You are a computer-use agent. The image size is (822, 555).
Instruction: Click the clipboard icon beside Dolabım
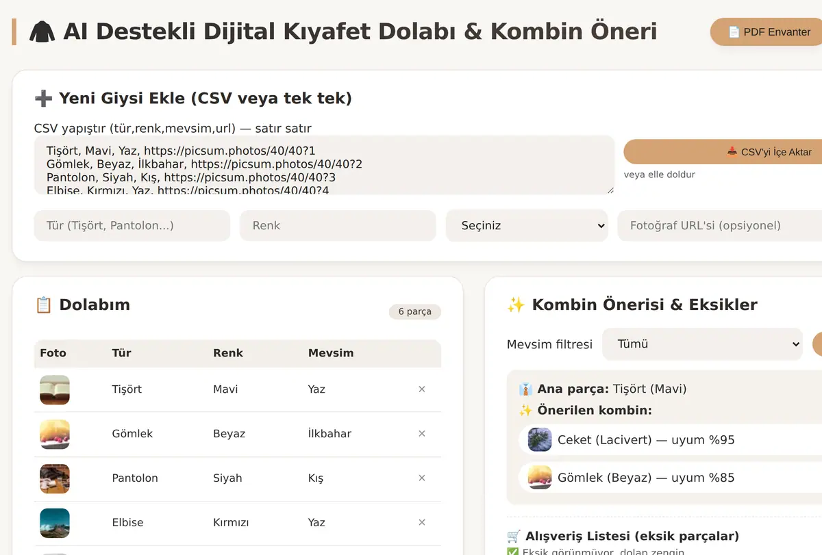point(43,305)
